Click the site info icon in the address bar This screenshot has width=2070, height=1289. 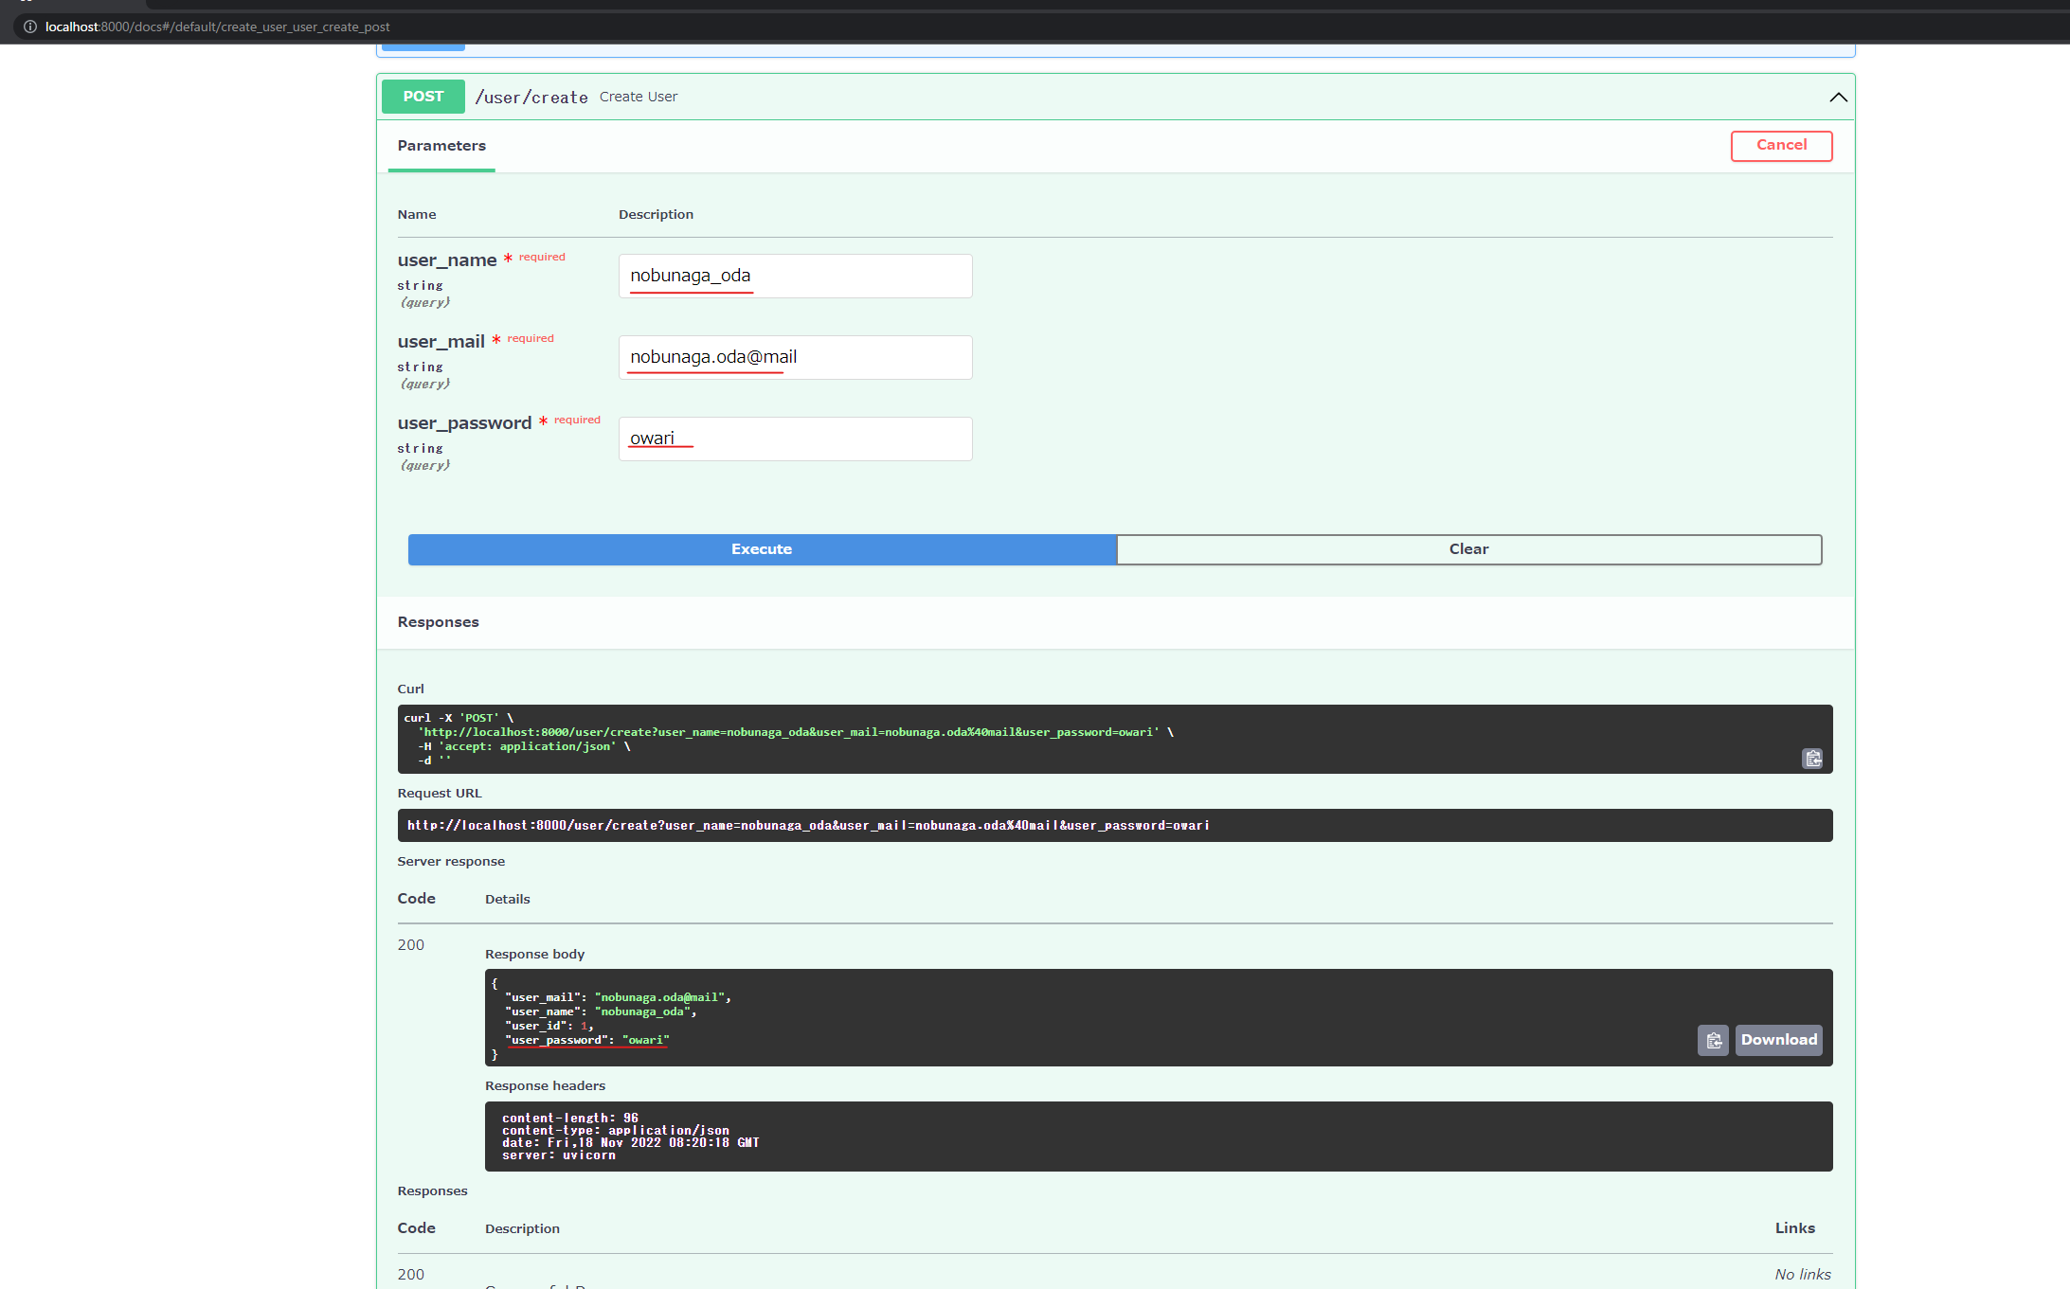coord(30,26)
